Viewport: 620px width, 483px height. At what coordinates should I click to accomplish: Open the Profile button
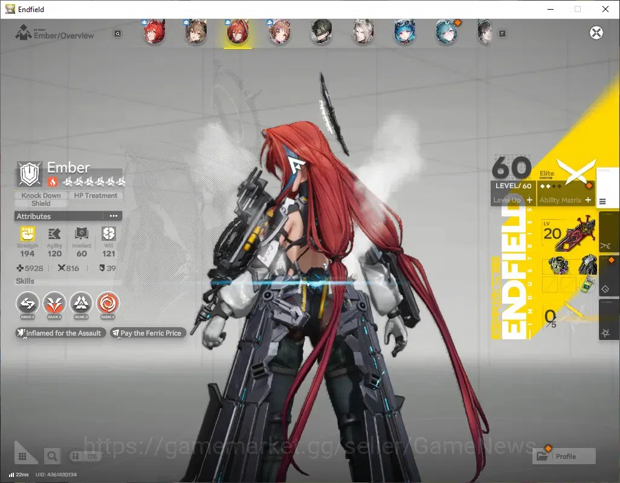point(564,456)
